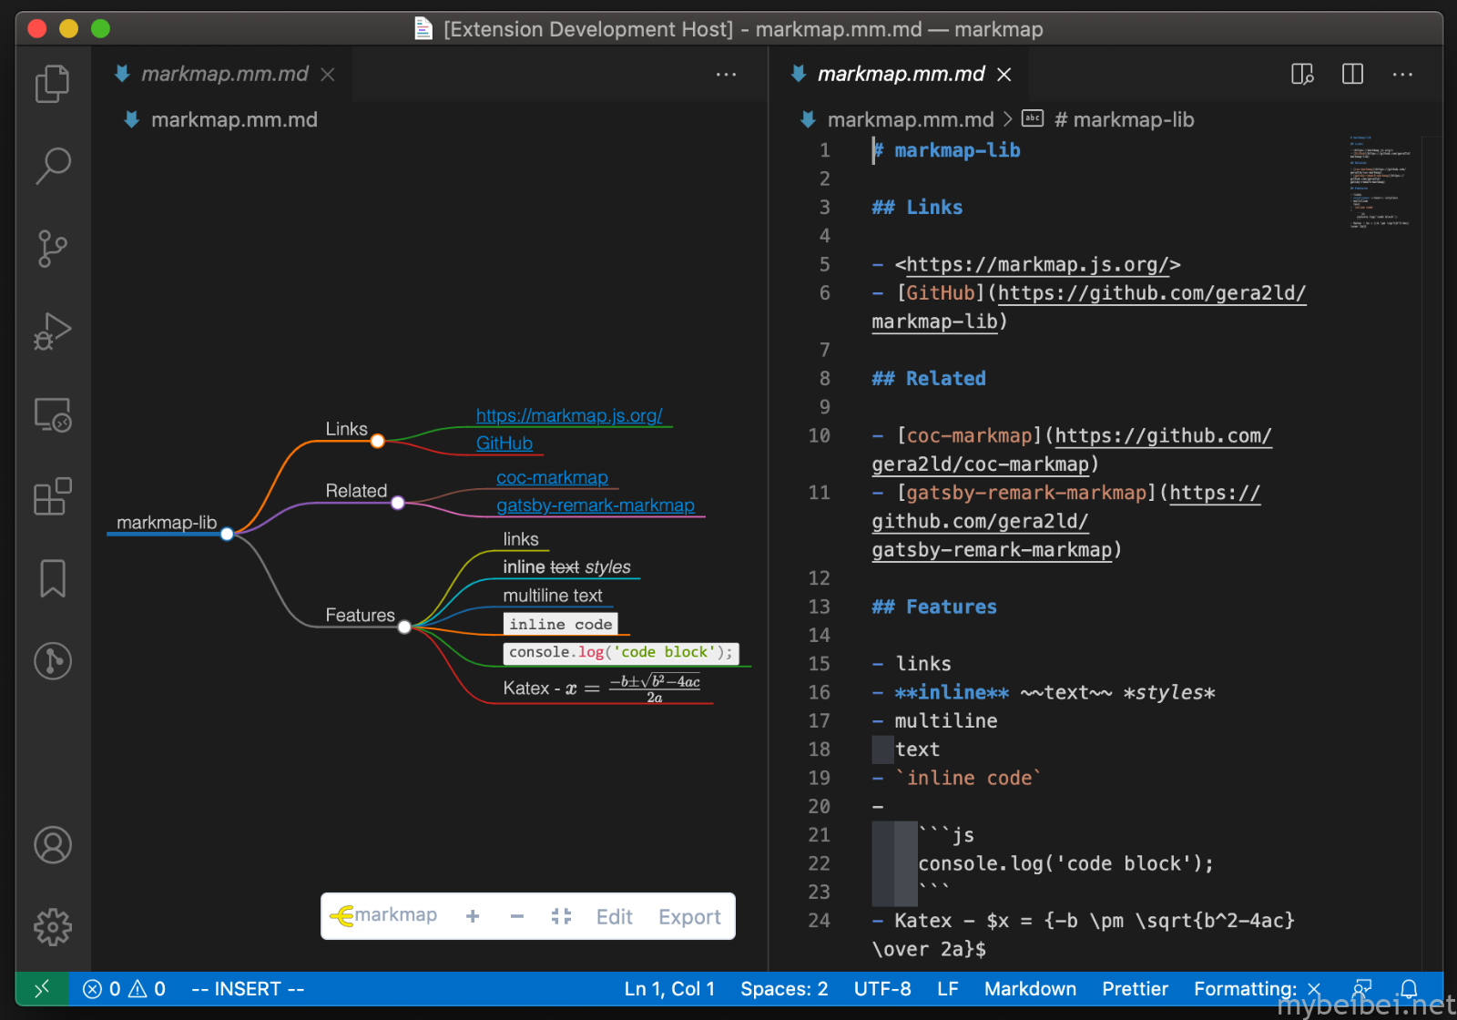The image size is (1457, 1020).
Task: Click the markmap.mm.md breadcrumb in right editor
Action: click(x=911, y=119)
